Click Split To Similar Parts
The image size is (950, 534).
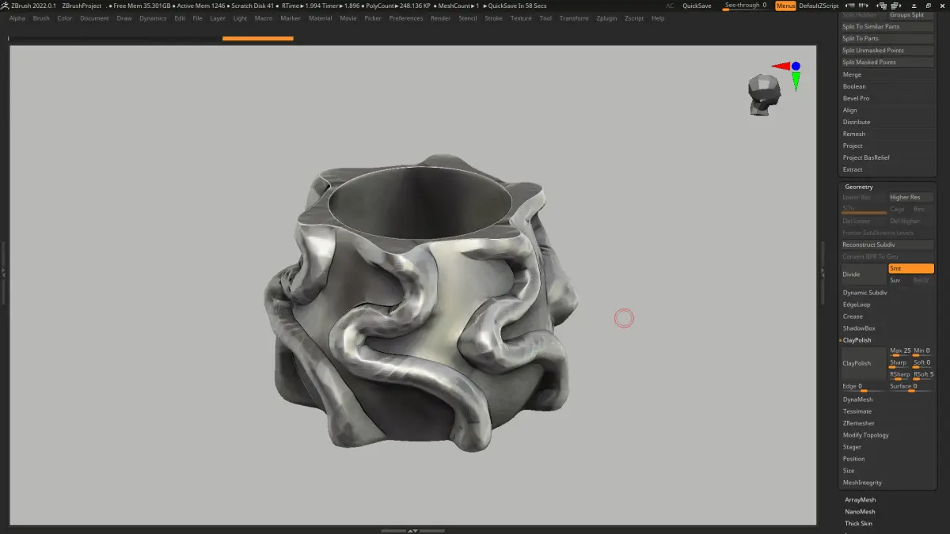pyautogui.click(x=887, y=26)
